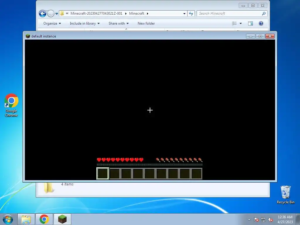The image size is (300, 225).
Task: Expand arrow after Minecraft breadcrumb
Action: click(148, 13)
